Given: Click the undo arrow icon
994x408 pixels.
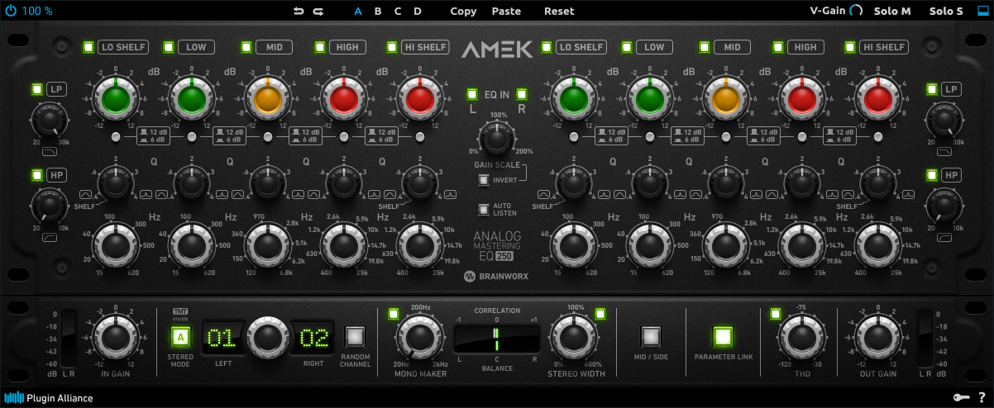Looking at the screenshot, I should (299, 12).
